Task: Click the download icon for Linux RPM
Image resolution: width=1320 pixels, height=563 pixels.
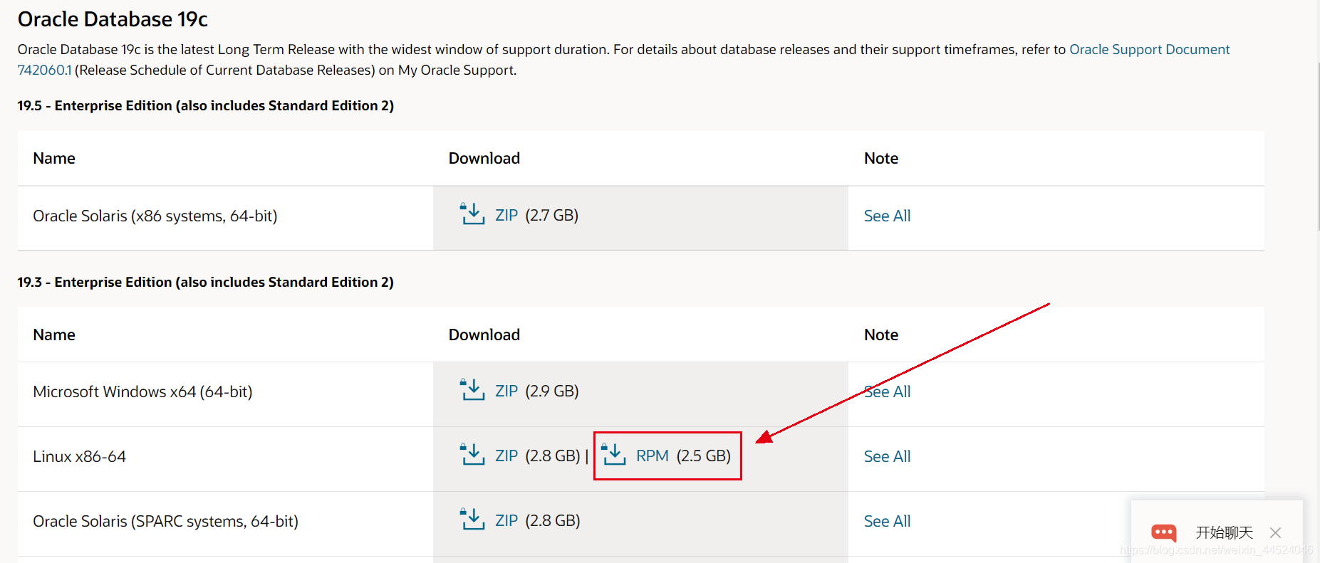Action: pos(613,454)
